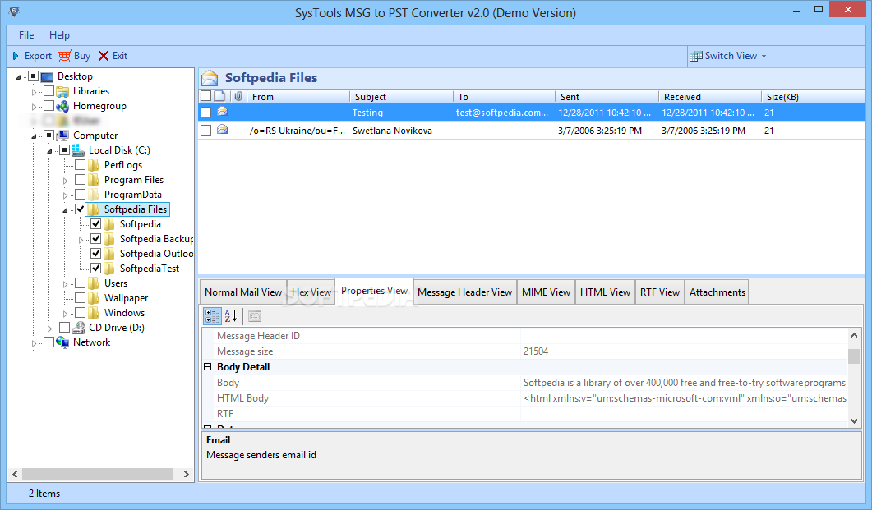Expand the Softpedia Backup folder node
872x510 pixels.
pos(81,240)
